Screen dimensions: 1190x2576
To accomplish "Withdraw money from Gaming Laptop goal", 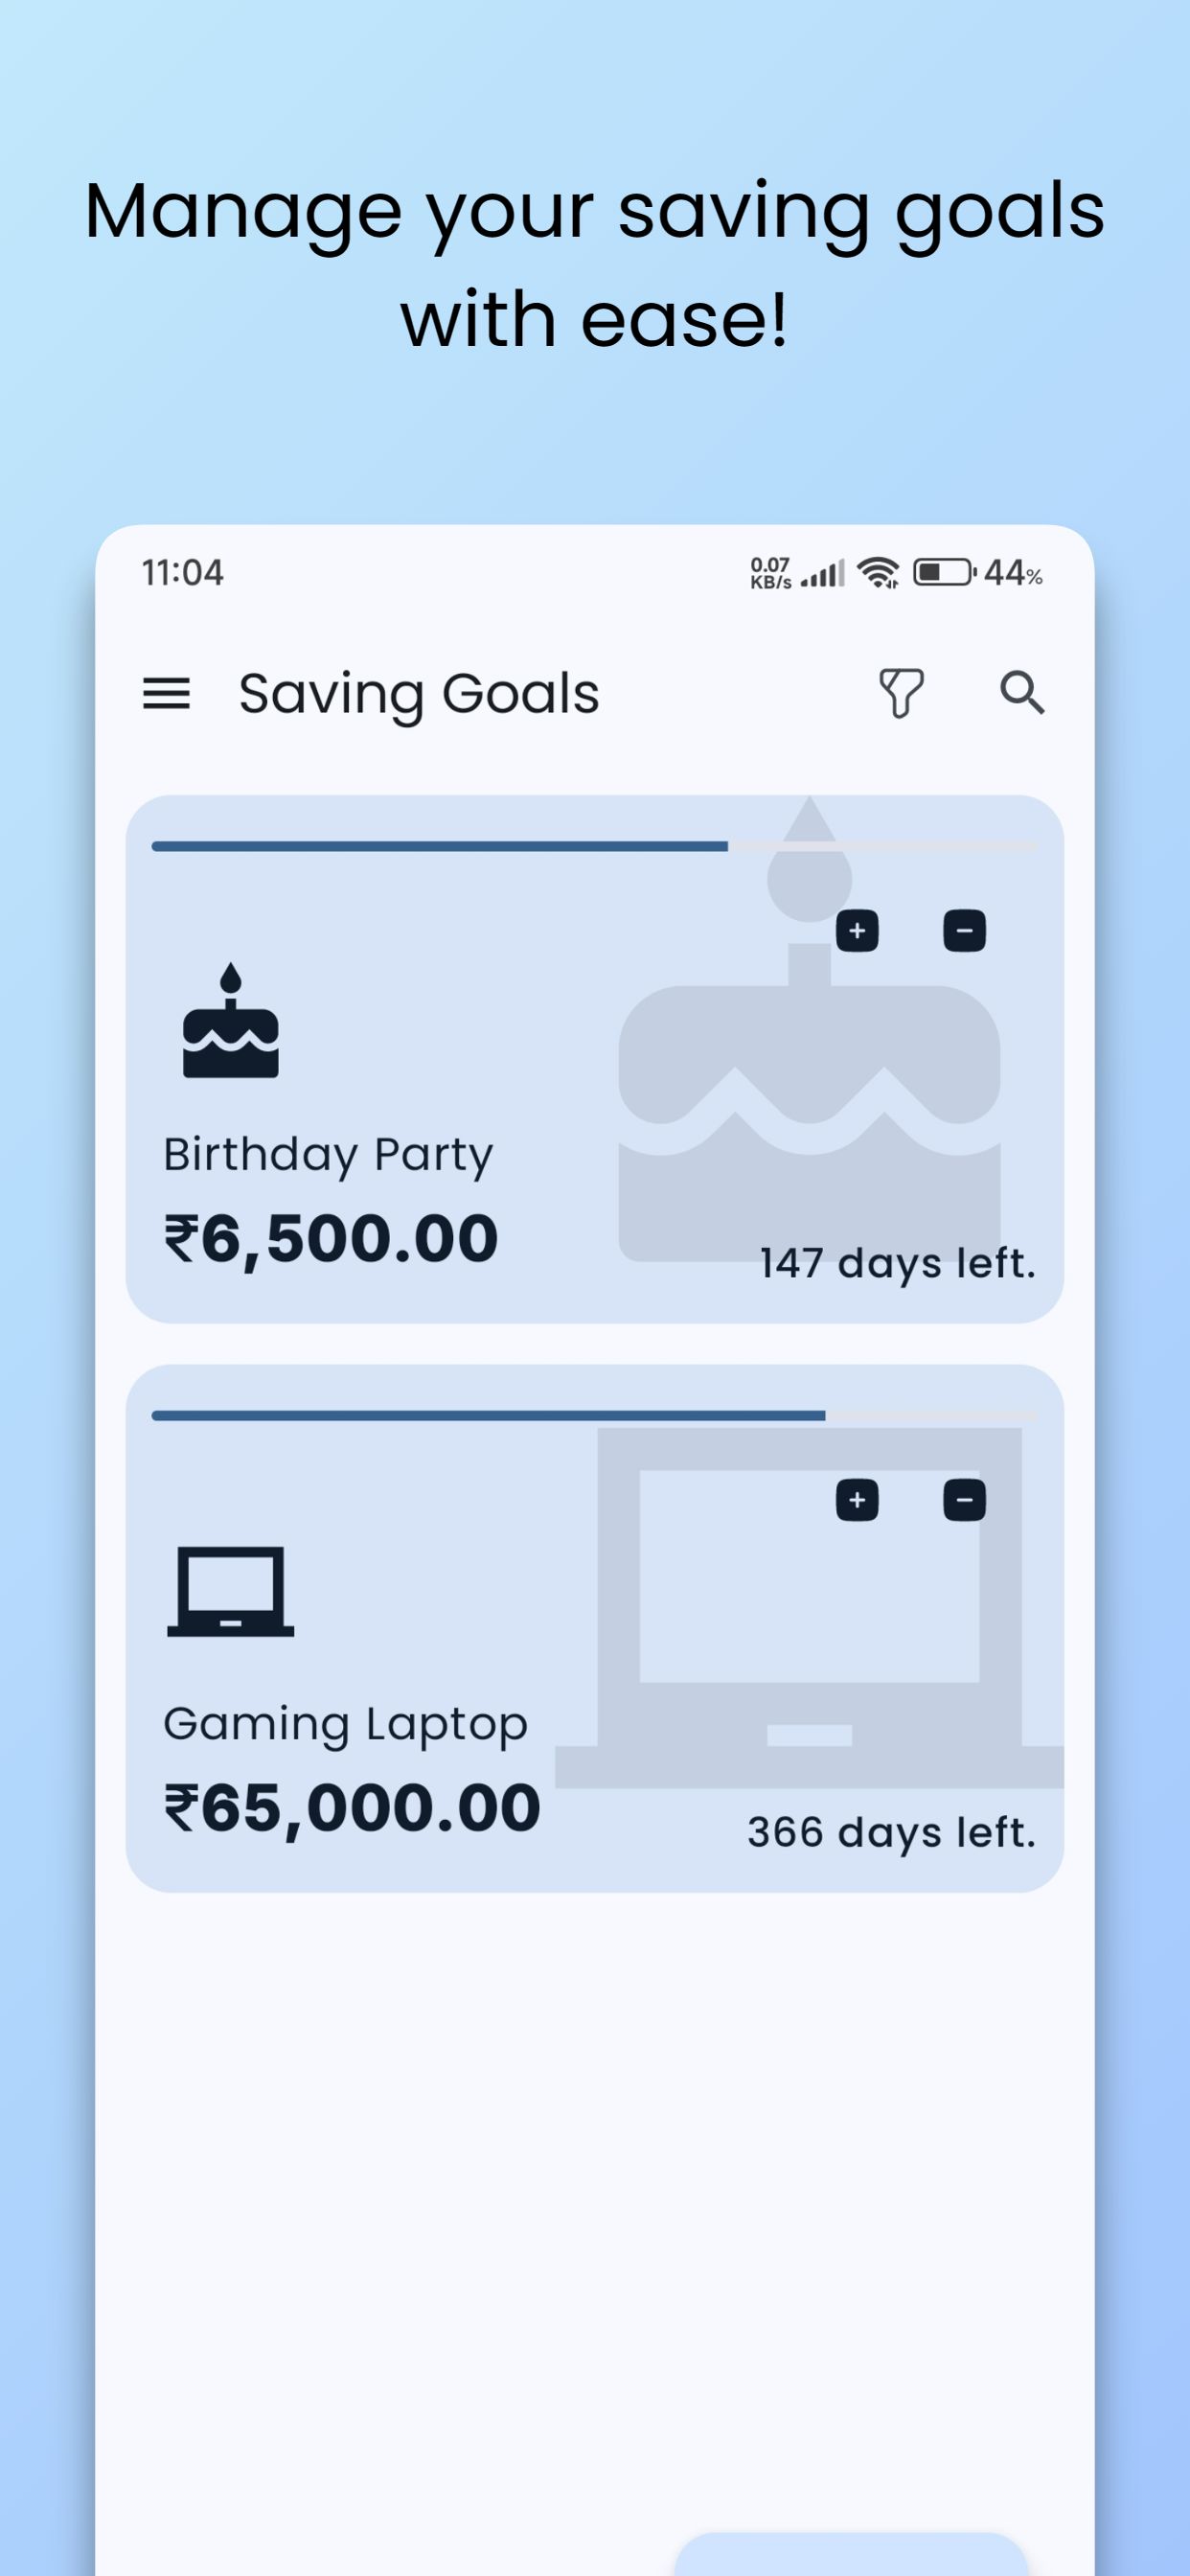I will pyautogui.click(x=964, y=1500).
